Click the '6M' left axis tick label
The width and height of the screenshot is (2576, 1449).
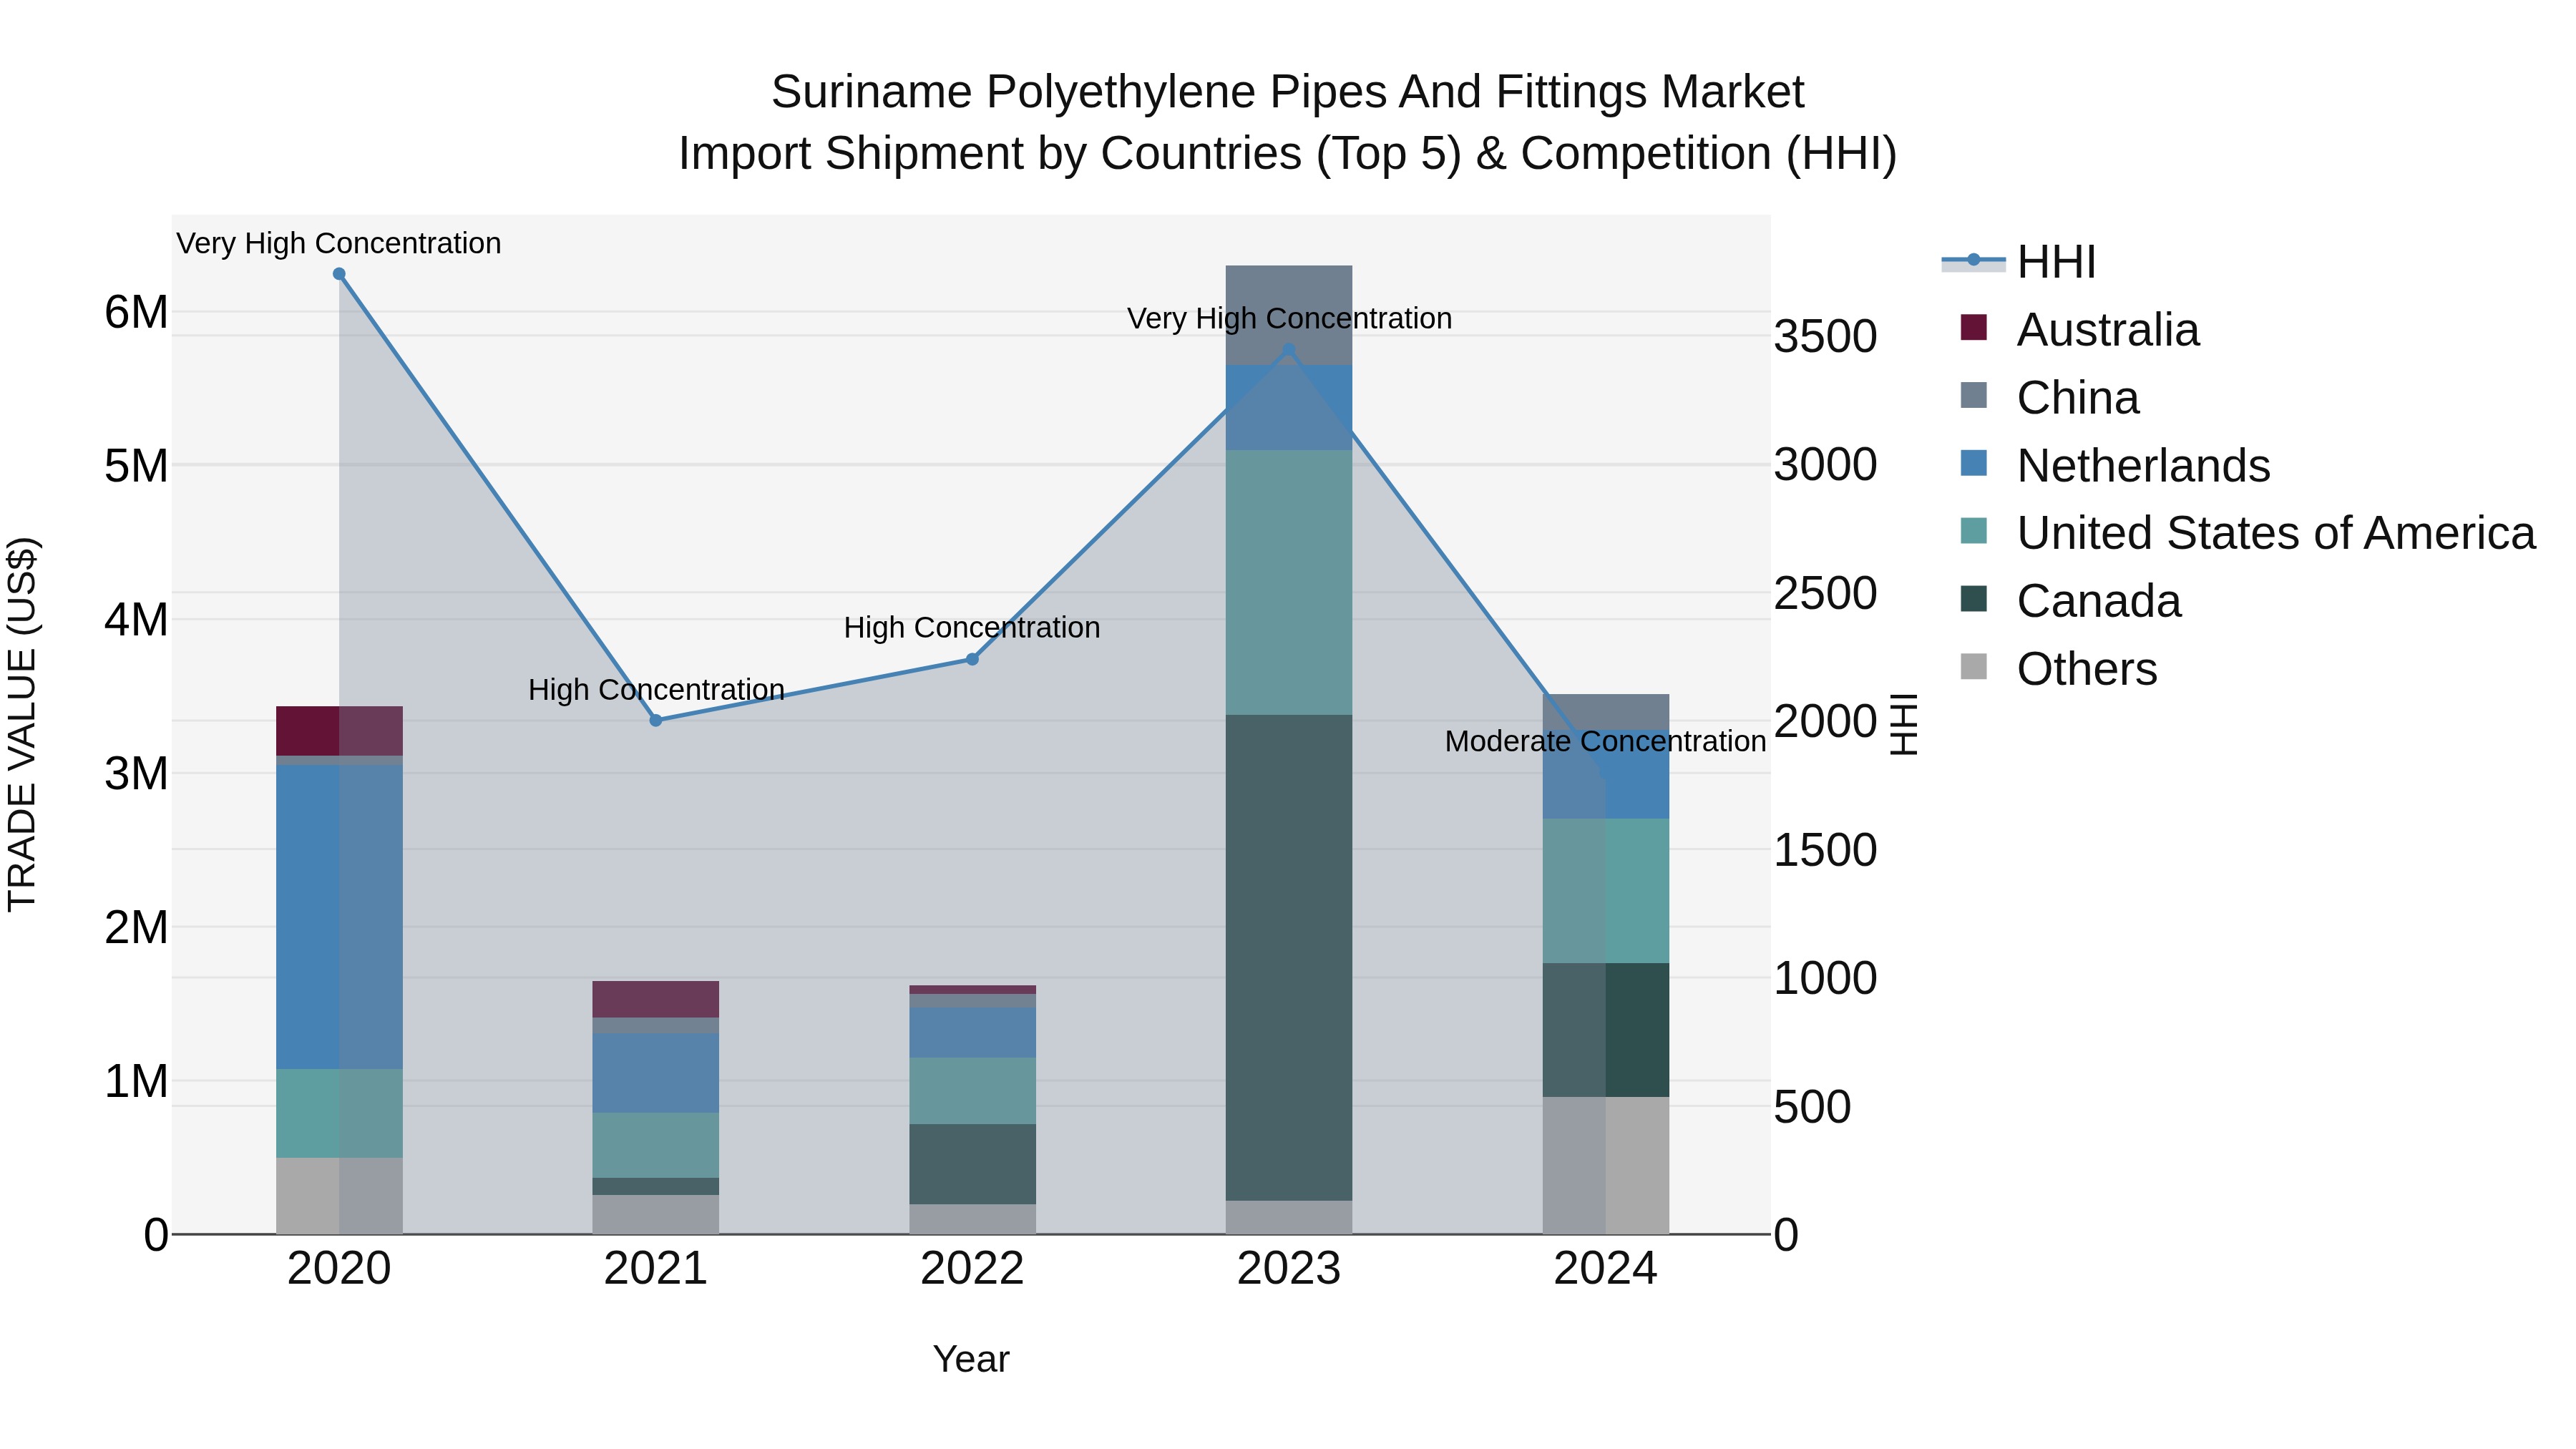click(136, 312)
